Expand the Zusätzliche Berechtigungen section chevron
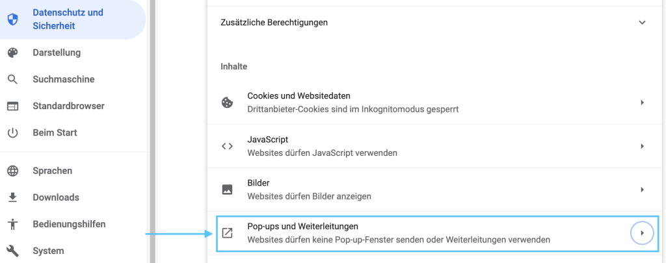 642,23
